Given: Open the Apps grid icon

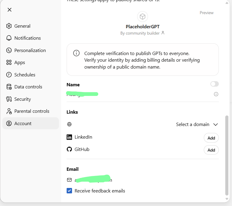Looking at the screenshot, I should click(x=9, y=63).
